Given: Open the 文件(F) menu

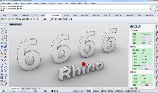Looking at the screenshot, I should (3, 4).
